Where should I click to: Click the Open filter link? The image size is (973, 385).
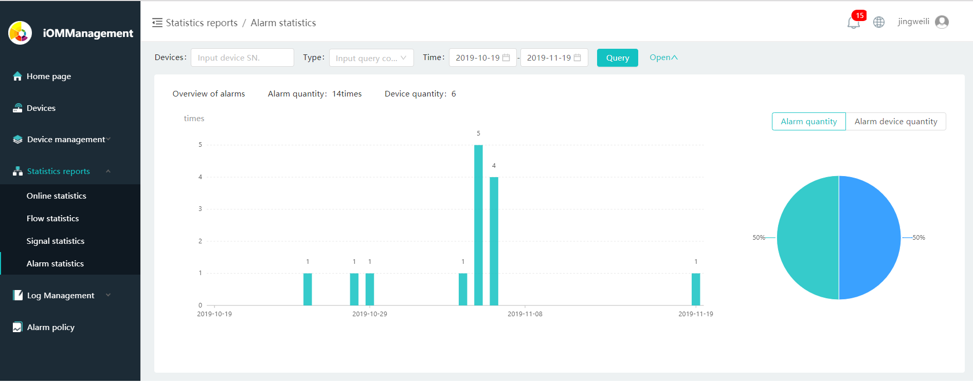point(663,57)
